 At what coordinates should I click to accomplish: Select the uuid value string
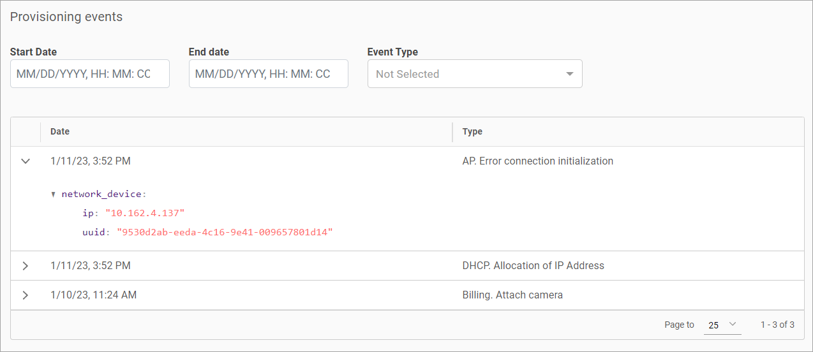pos(225,232)
